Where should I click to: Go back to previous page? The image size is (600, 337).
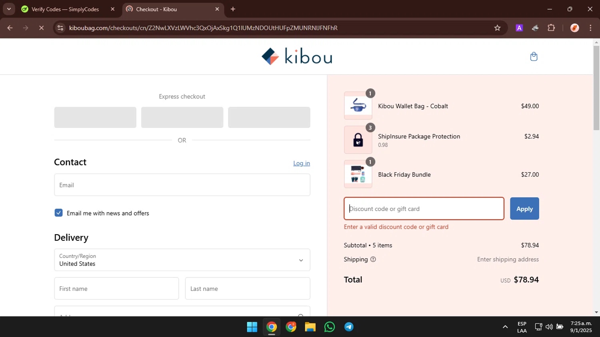coord(10,28)
